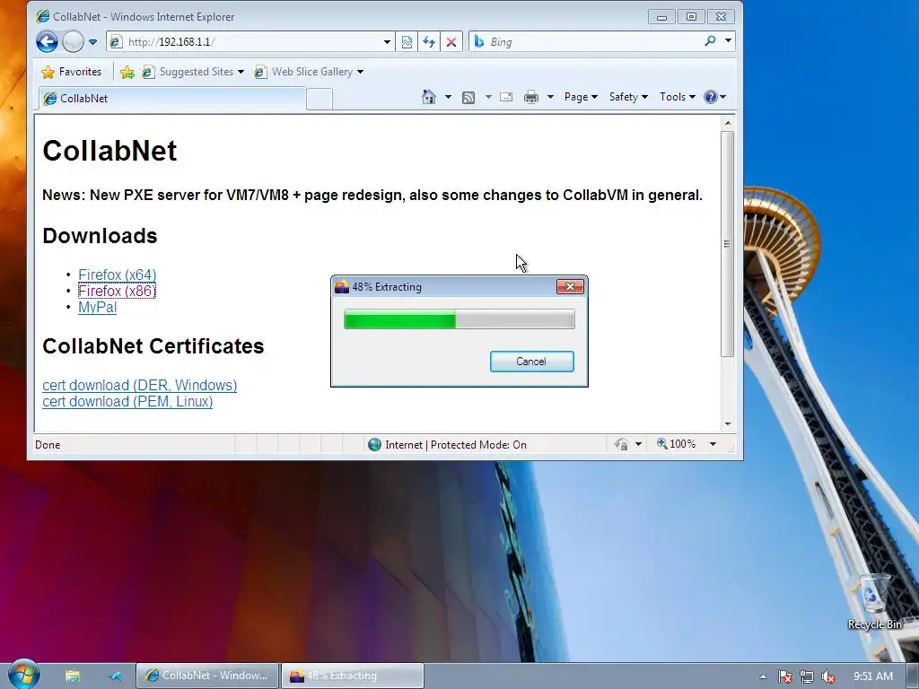This screenshot has width=919, height=689.
Task: Click the page scrollbar down arrow
Action: (727, 423)
